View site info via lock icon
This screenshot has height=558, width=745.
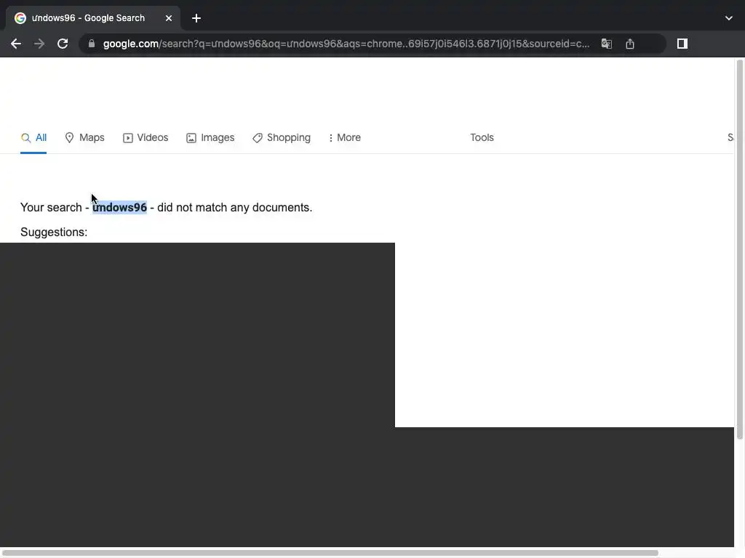92,44
